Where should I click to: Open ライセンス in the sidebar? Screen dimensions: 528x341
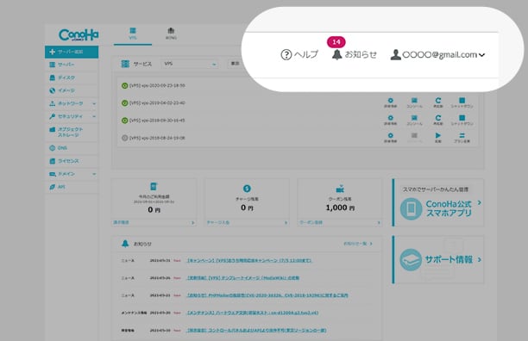pos(72,161)
